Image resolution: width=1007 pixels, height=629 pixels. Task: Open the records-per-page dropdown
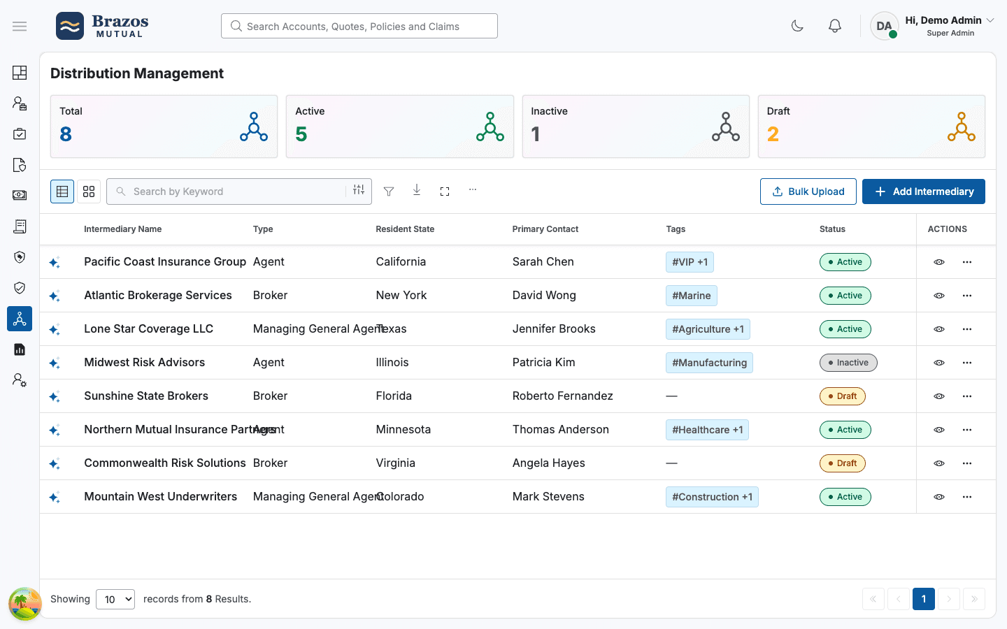click(115, 599)
